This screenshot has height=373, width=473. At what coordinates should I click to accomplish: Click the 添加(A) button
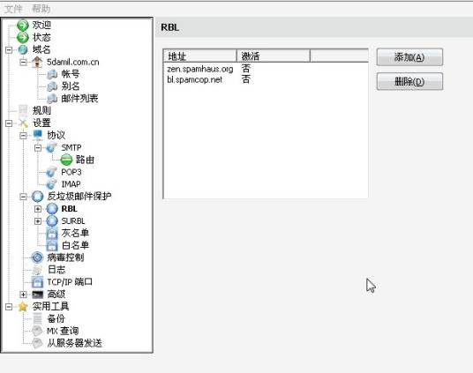[409, 57]
